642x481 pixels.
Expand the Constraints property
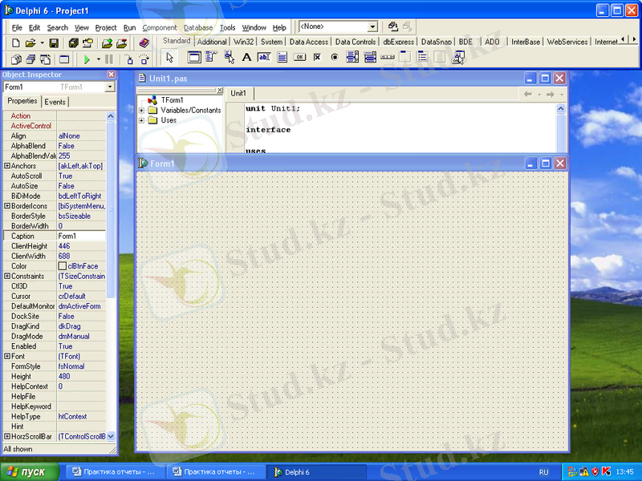pos(6,276)
